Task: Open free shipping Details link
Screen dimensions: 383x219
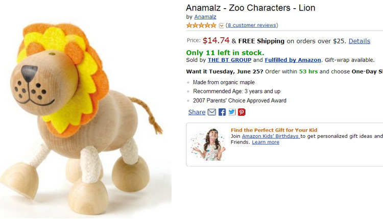Action: click(360, 41)
